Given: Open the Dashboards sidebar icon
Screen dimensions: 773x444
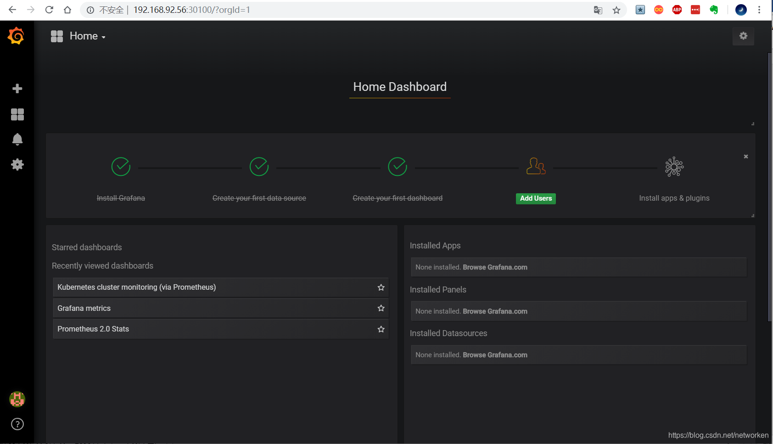Looking at the screenshot, I should (x=17, y=114).
